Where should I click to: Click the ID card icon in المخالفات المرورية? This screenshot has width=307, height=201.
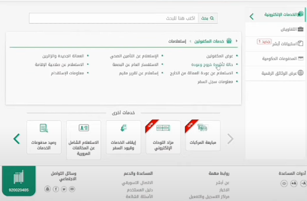pyautogui.click(x=84, y=128)
